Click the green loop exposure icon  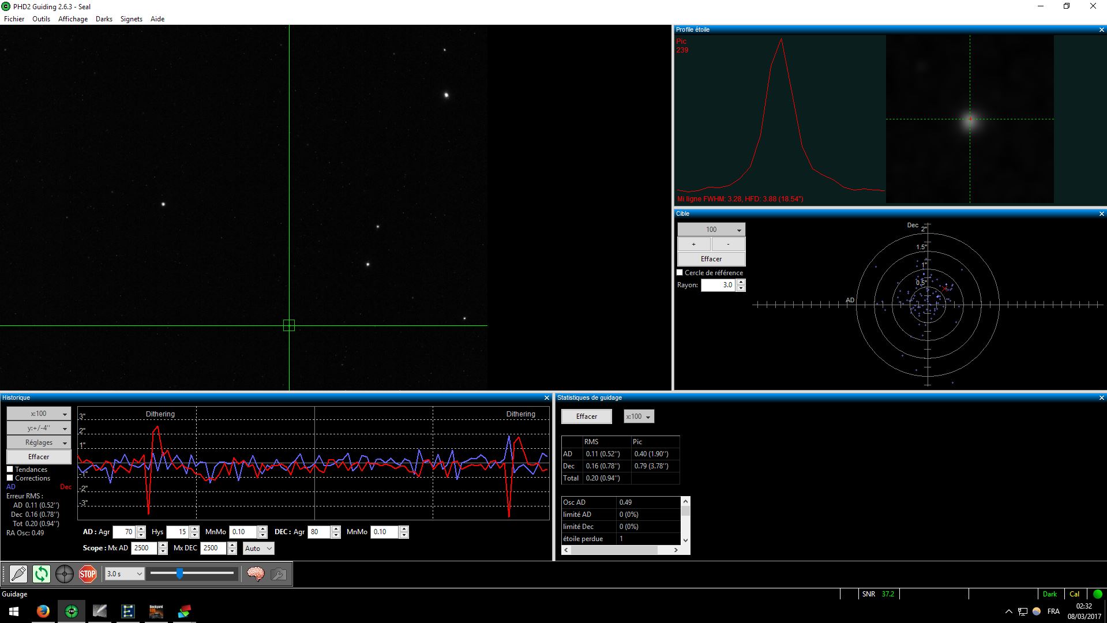click(42, 574)
